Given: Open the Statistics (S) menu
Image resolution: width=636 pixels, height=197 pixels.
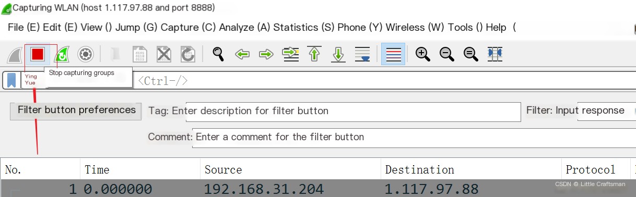Looking at the screenshot, I should [303, 27].
